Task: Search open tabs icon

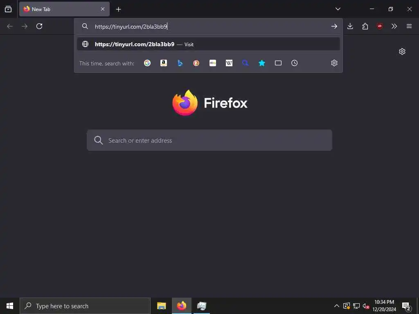Action: tap(278, 63)
